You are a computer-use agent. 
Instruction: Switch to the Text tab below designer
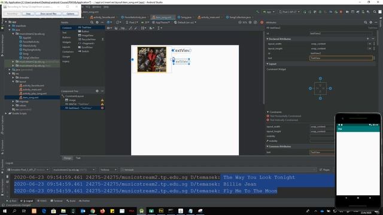pyautogui.click(x=78, y=158)
